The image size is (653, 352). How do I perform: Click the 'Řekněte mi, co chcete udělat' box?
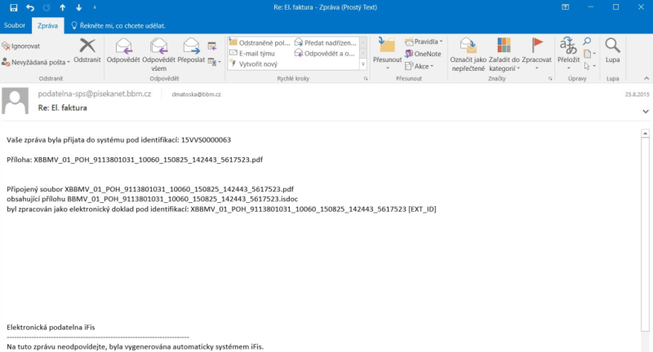coord(118,26)
